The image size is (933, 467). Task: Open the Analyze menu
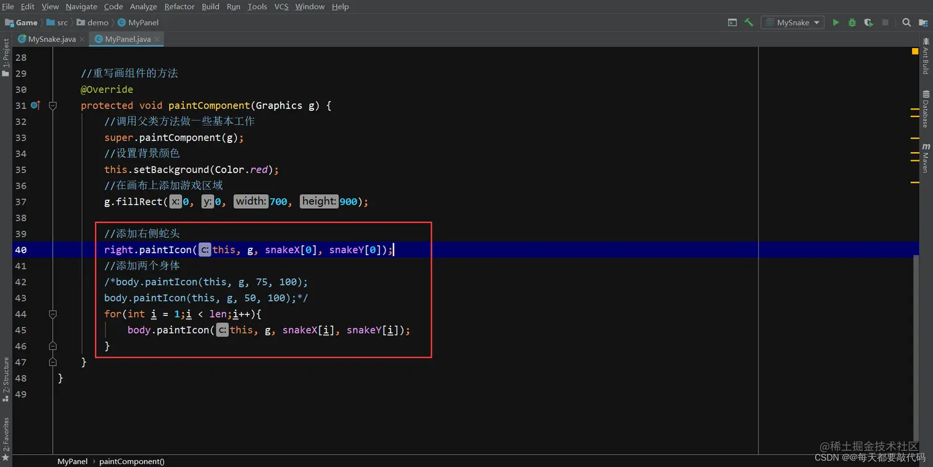point(144,7)
